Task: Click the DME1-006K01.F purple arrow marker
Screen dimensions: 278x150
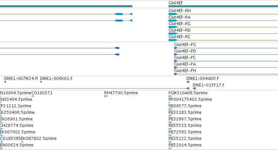Action: (41, 82)
